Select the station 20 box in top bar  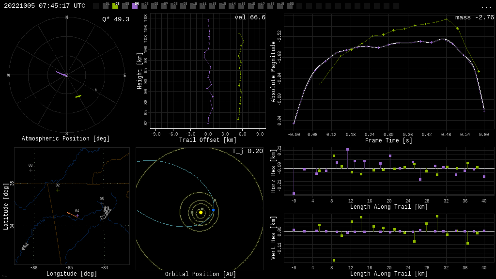[x=290, y=6]
